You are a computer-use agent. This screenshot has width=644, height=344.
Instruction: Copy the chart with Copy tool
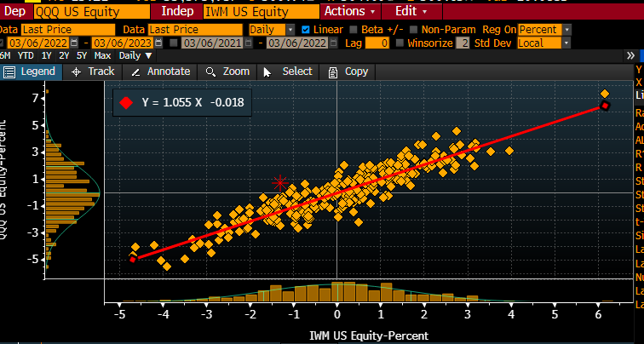(348, 72)
